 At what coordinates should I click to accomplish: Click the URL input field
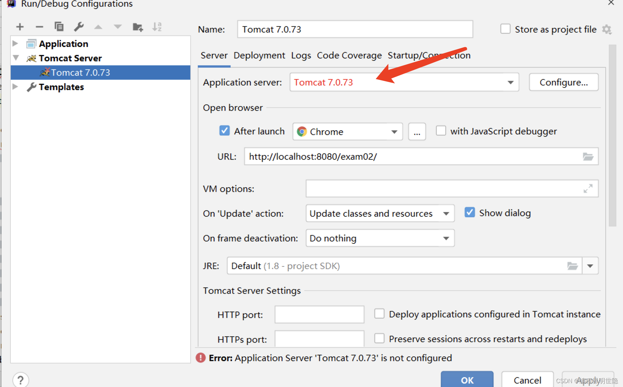pyautogui.click(x=421, y=157)
